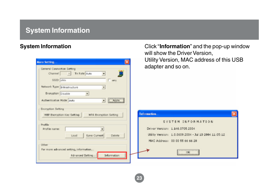279x194 pixels.
Task: Click the page number 23 badge
Action: click(139, 178)
